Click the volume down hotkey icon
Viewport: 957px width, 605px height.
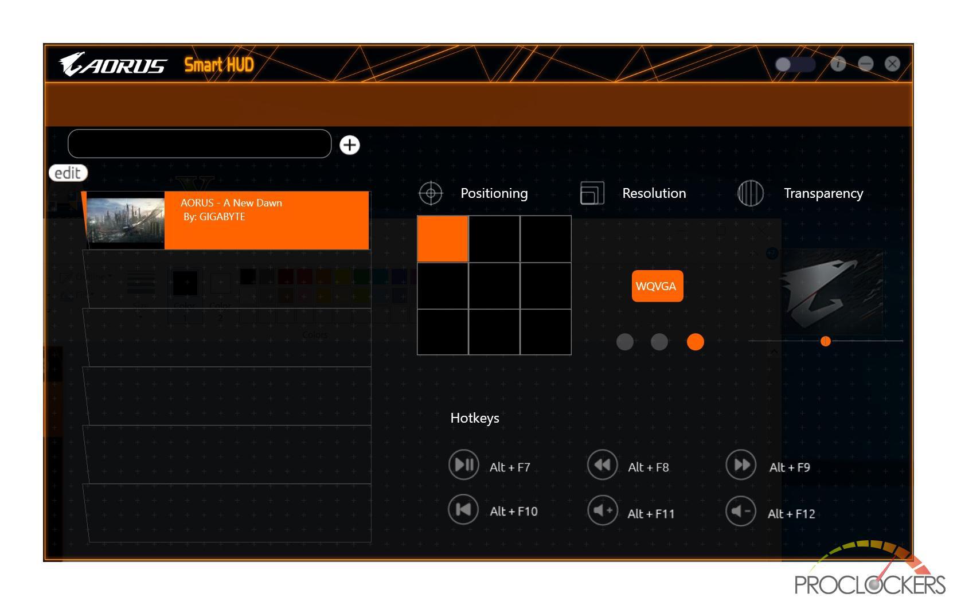click(x=741, y=510)
